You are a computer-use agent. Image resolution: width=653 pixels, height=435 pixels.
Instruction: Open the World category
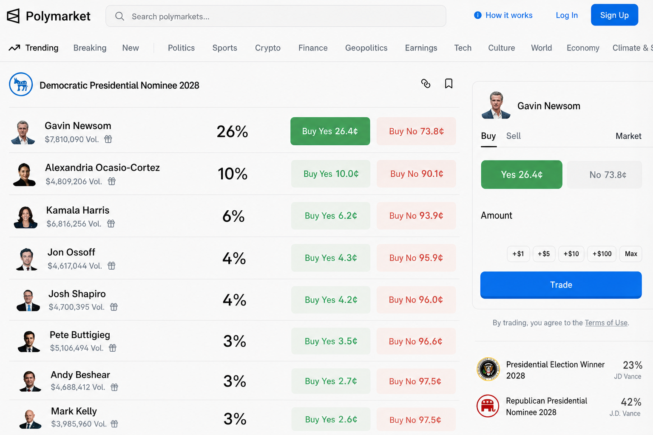[542, 48]
